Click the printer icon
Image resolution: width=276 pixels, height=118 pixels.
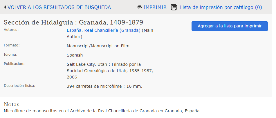point(140,7)
